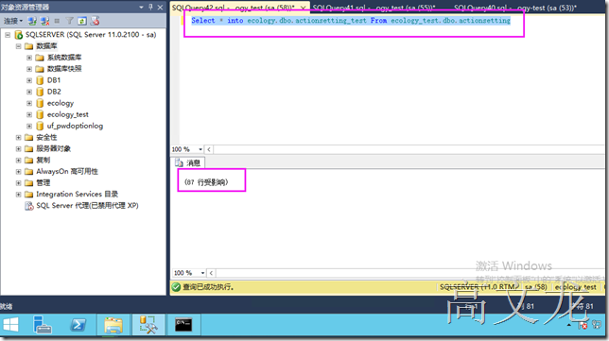Expand the ecology_test database node
The width and height of the screenshot is (609, 341).
coord(29,114)
